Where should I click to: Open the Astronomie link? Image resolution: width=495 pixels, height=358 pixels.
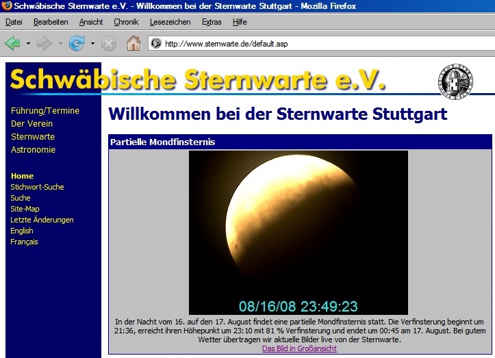pos(33,150)
